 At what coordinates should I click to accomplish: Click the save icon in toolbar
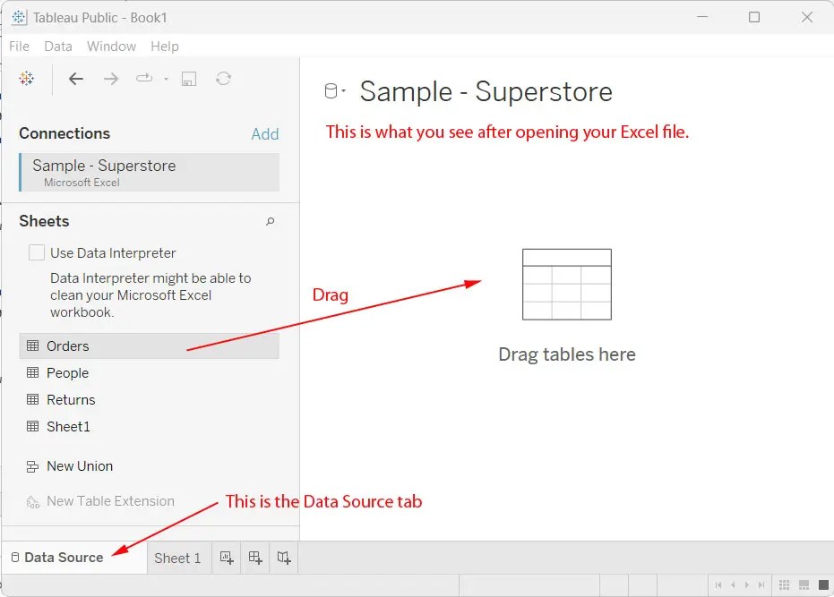(x=189, y=79)
